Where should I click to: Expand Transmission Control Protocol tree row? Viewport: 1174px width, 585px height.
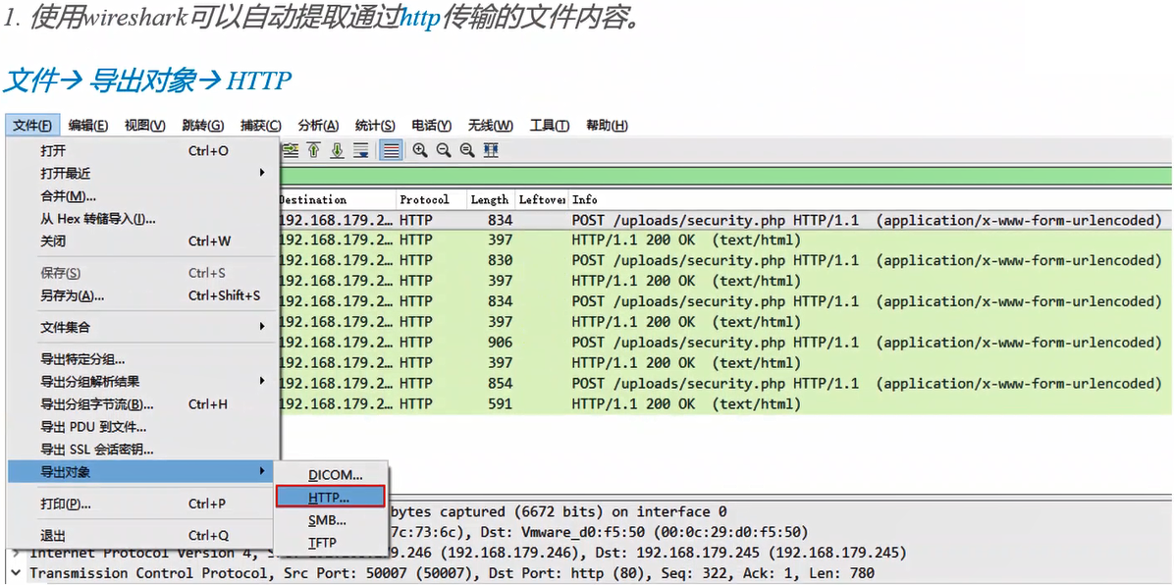[x=18, y=574]
